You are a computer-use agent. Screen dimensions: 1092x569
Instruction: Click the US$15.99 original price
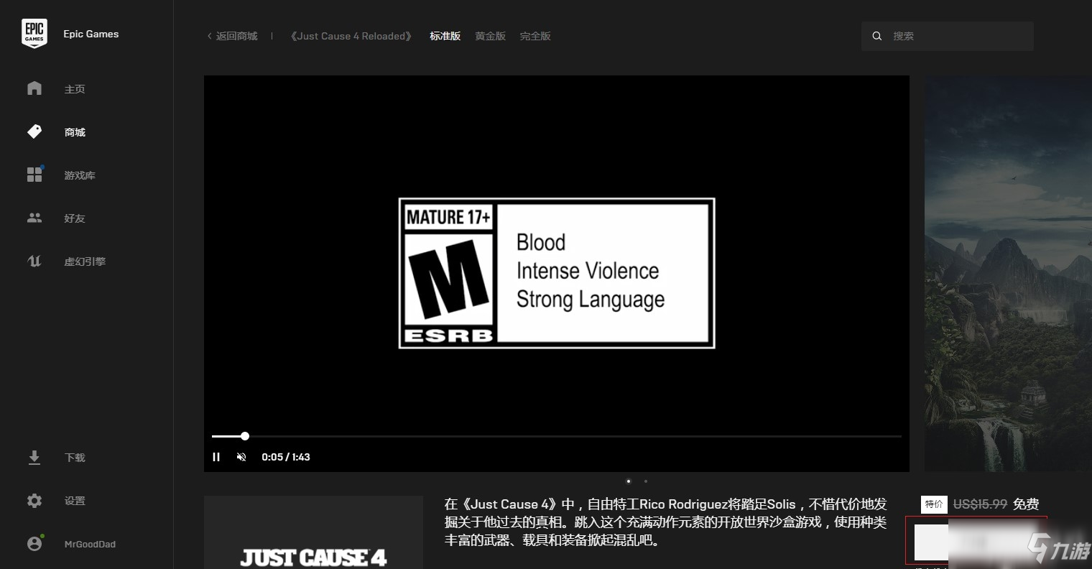(980, 504)
